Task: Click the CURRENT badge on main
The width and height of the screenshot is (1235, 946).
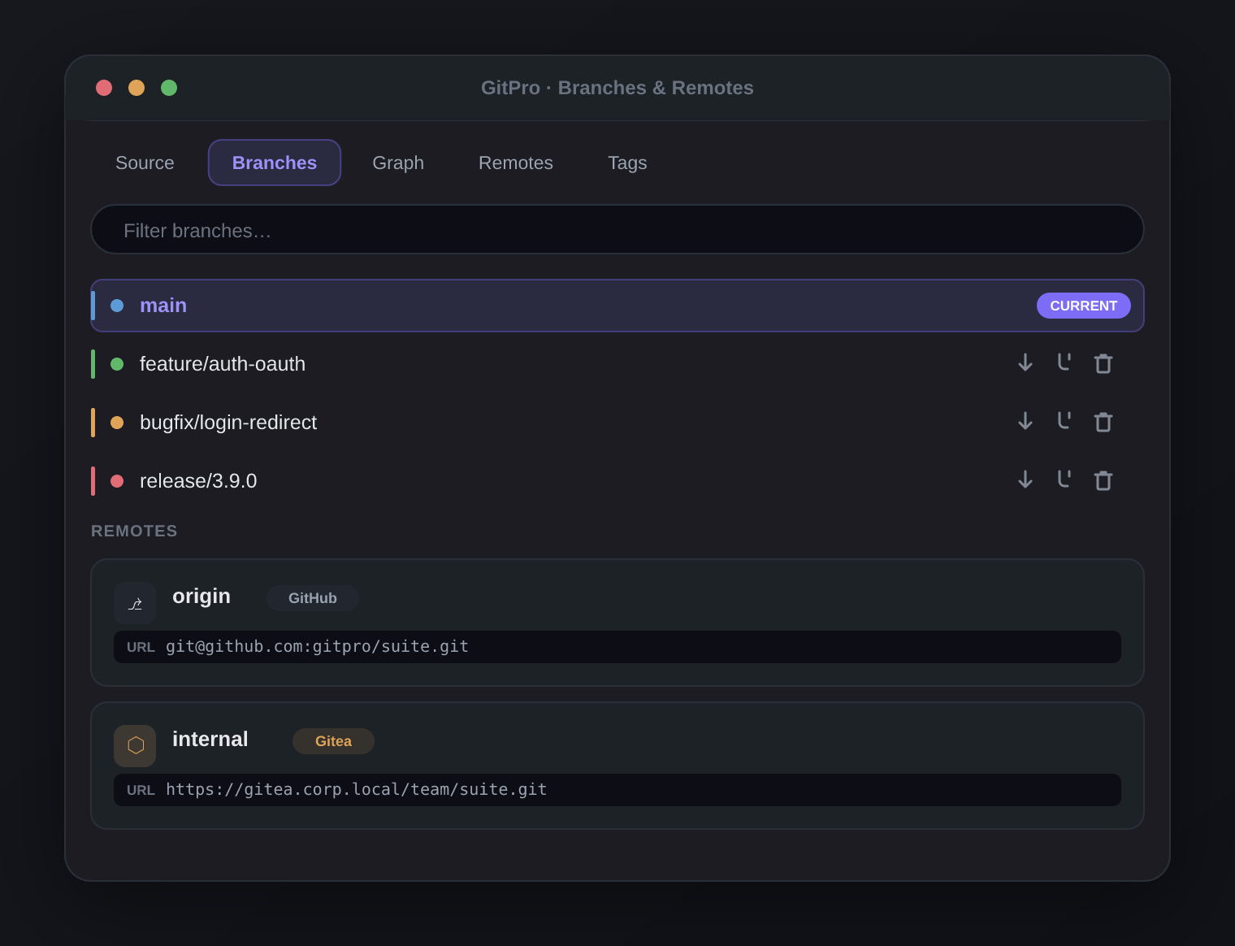Action: click(x=1084, y=306)
